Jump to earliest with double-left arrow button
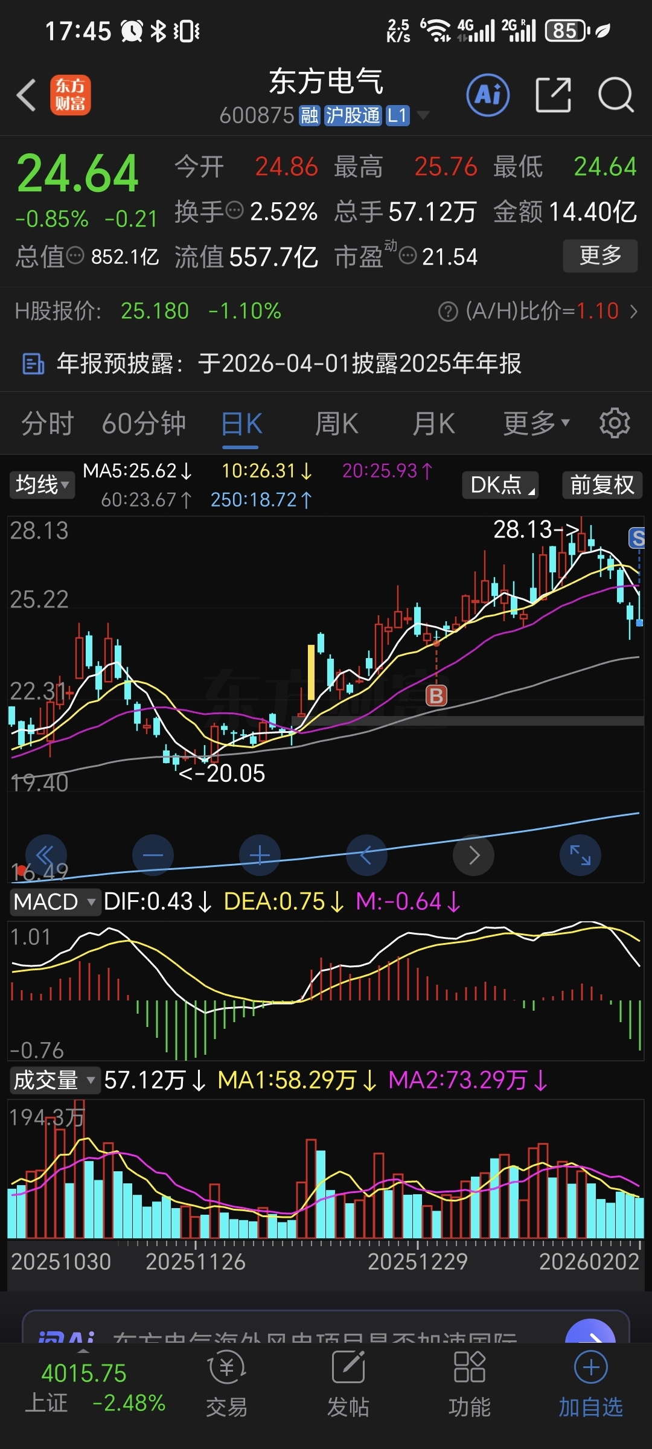652x1449 pixels. 46,855
